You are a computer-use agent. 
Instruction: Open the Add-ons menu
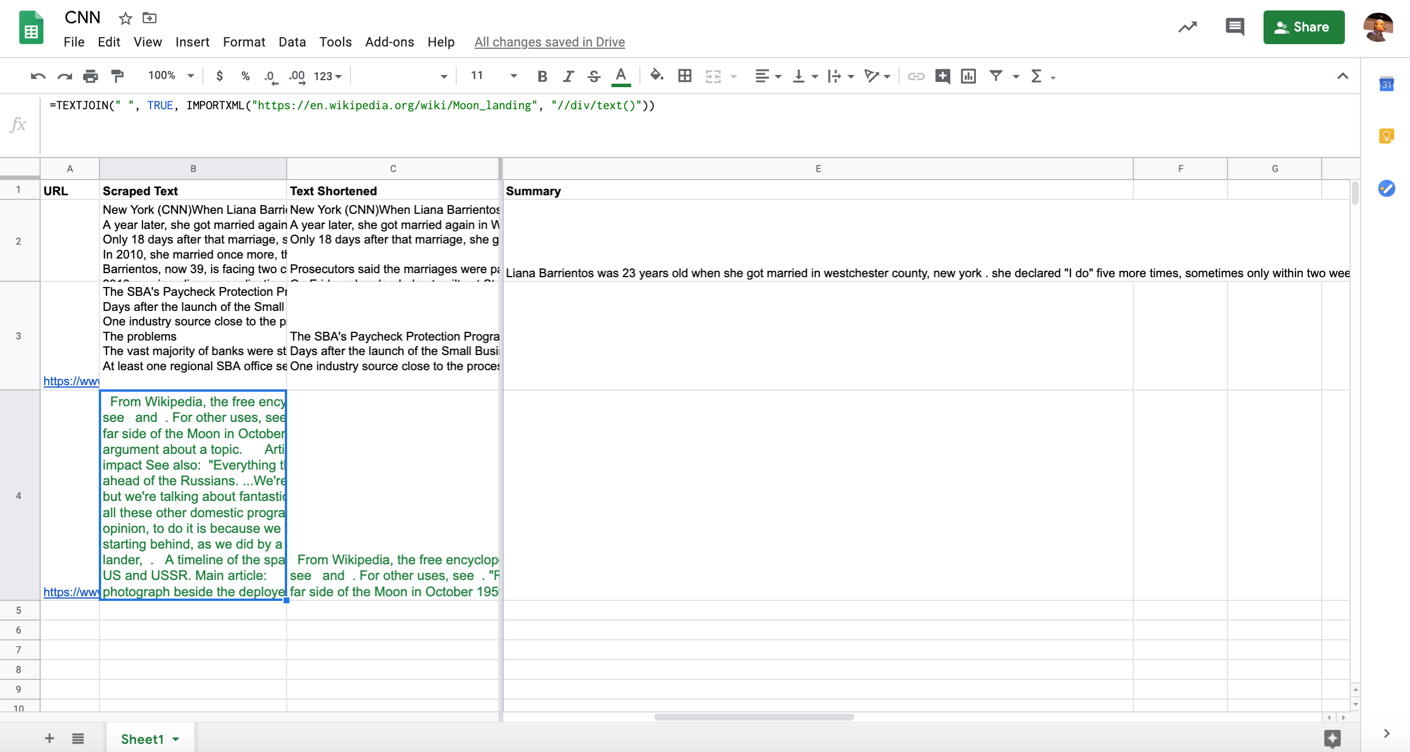coord(389,42)
